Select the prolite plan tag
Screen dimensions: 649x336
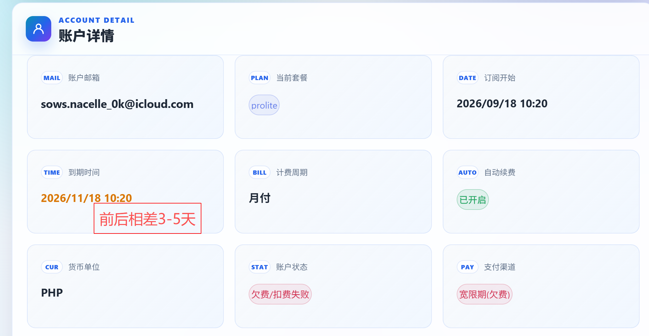coord(264,105)
